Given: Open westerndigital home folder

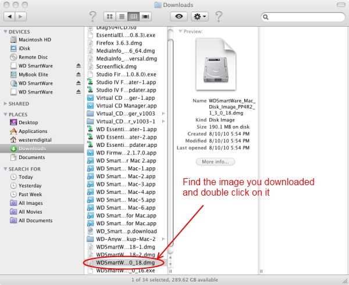Looking at the screenshot, I should coord(31,140).
